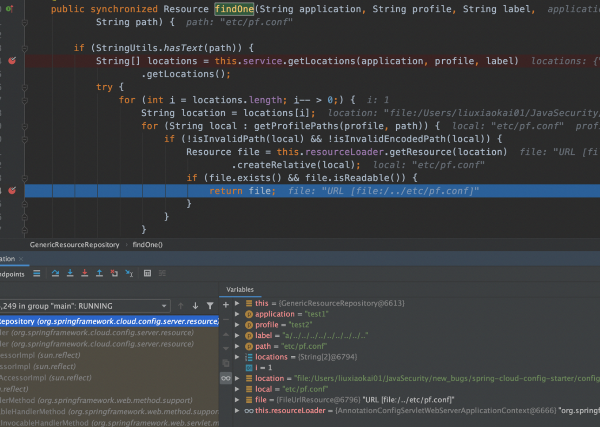Click the Step Out debug icon

99,274
